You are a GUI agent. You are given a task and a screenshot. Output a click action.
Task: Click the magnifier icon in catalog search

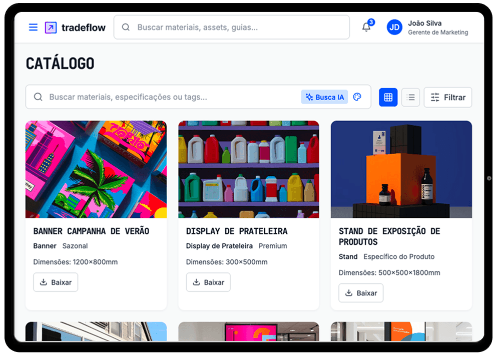point(38,97)
